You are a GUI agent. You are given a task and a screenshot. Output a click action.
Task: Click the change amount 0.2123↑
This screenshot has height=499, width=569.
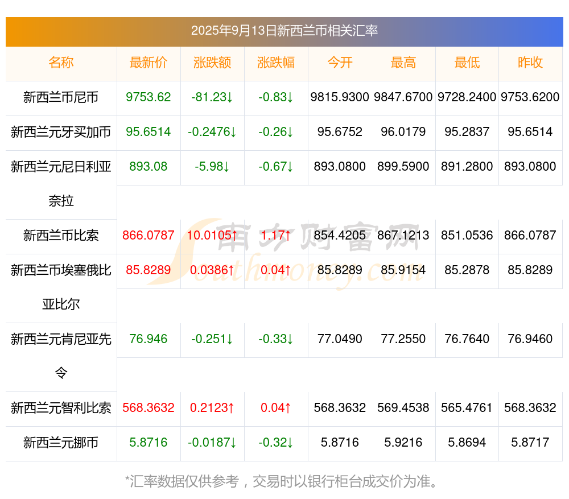[x=212, y=407]
